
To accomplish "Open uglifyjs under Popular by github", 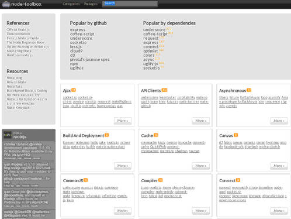I will pyautogui.click(x=77, y=68).
